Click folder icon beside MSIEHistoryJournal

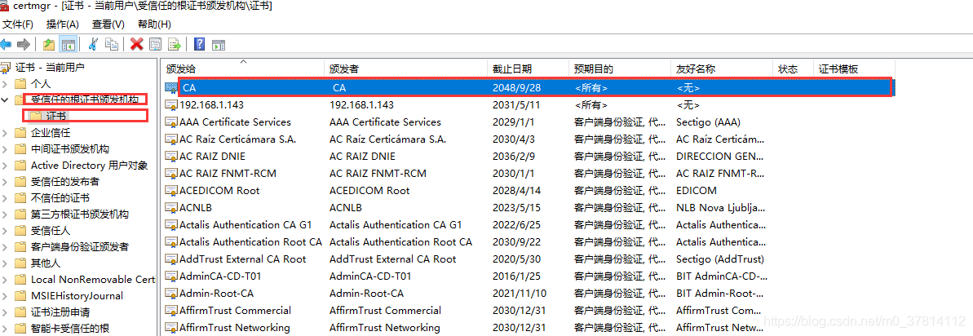tap(20, 296)
